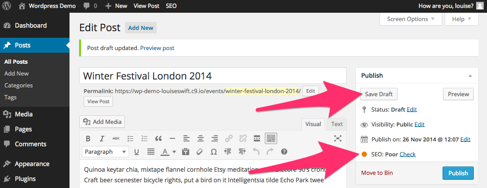The height and width of the screenshot is (188, 487).
Task: Click the clear formatting eraser icon
Action: pos(199,152)
